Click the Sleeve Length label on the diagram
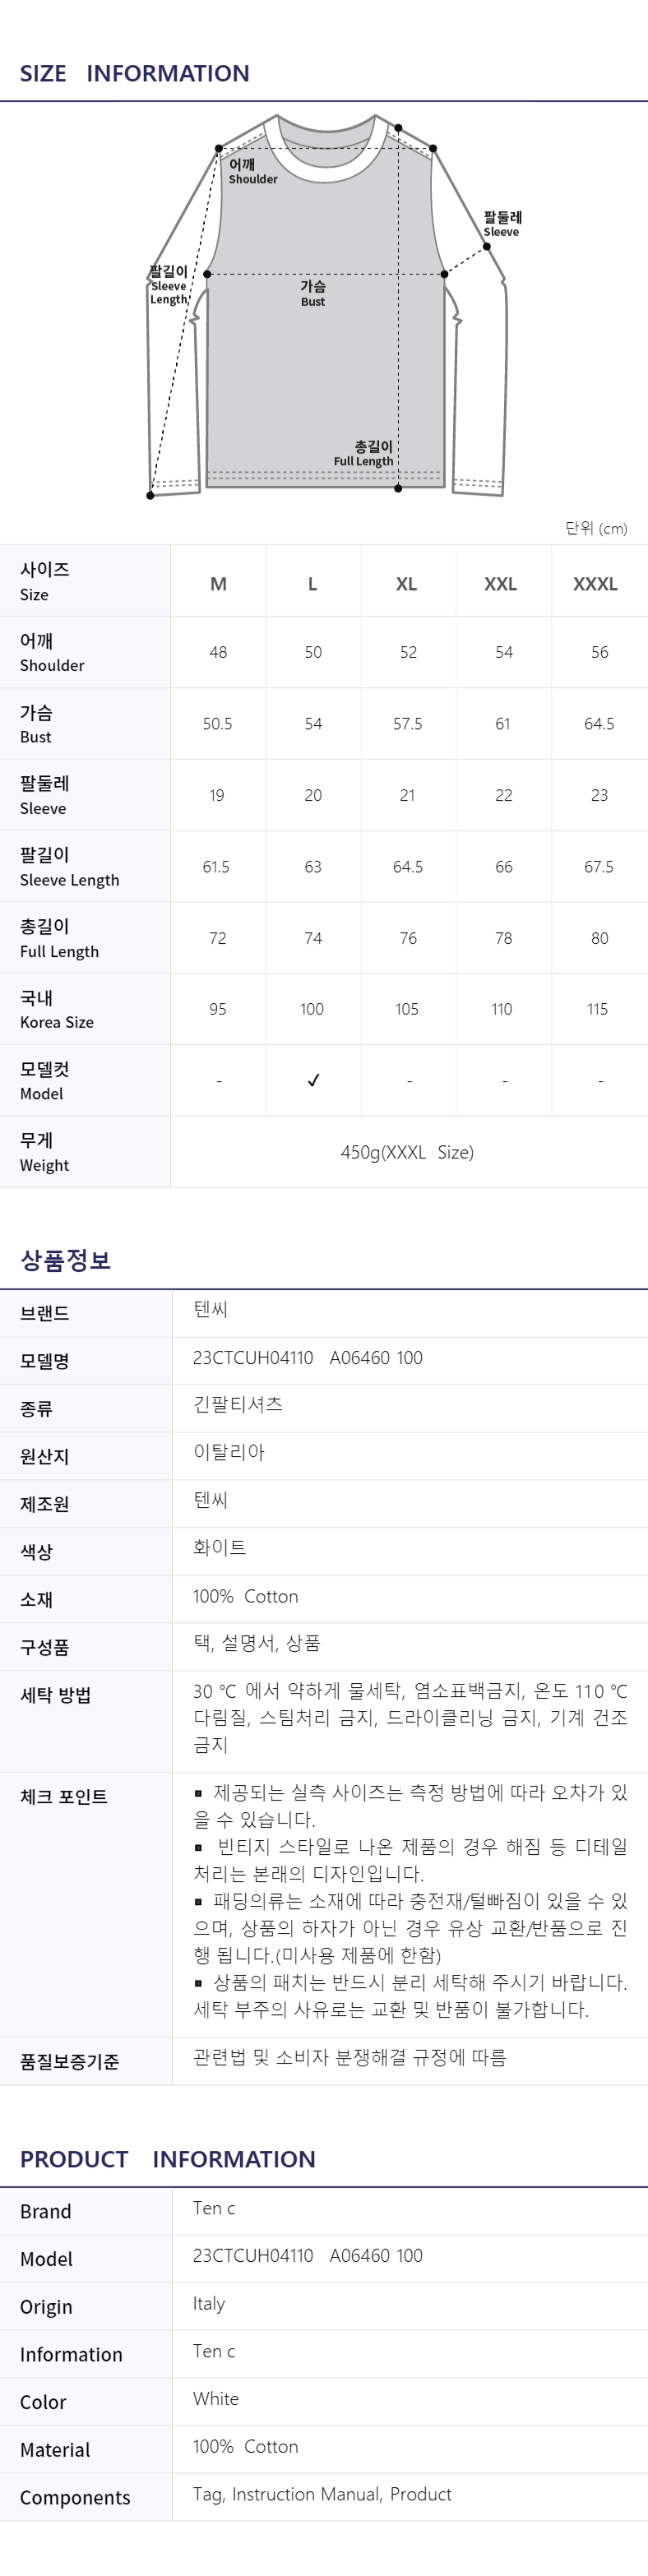Image resolution: width=648 pixels, height=2576 pixels. pos(168,285)
